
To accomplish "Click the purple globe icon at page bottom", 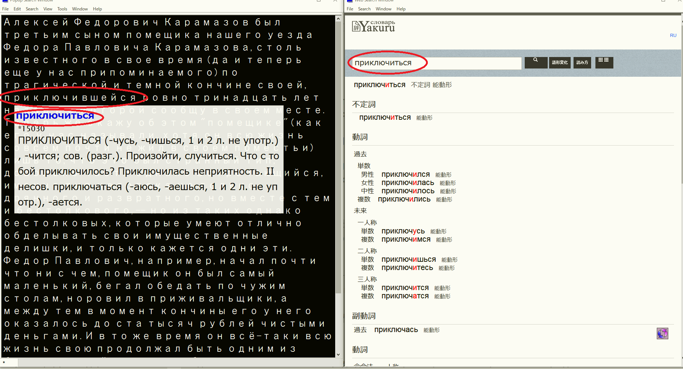I will point(663,333).
